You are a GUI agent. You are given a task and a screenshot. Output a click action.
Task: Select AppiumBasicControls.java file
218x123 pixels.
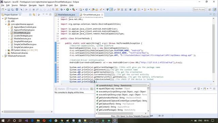pos(25,27)
